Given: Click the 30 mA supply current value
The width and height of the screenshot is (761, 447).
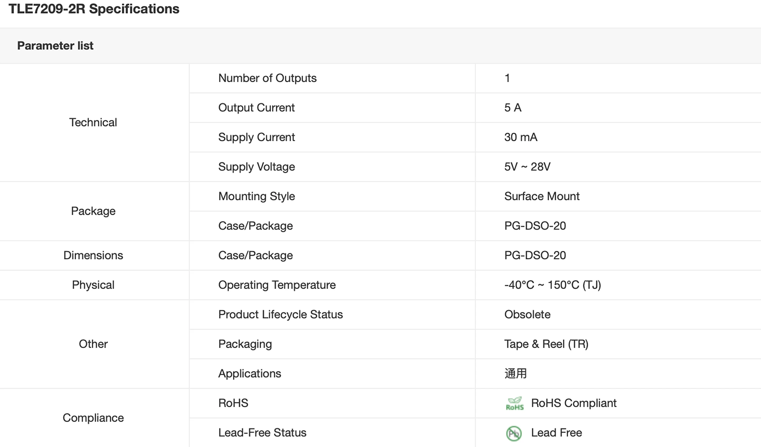Looking at the screenshot, I should click(x=521, y=137).
